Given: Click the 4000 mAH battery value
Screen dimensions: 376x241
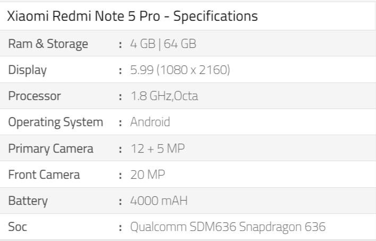Looking at the screenshot, I should click(159, 201).
